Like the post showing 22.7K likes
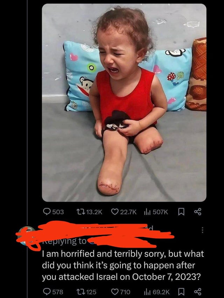The width and height of the screenshot is (224, 298). pos(115,211)
